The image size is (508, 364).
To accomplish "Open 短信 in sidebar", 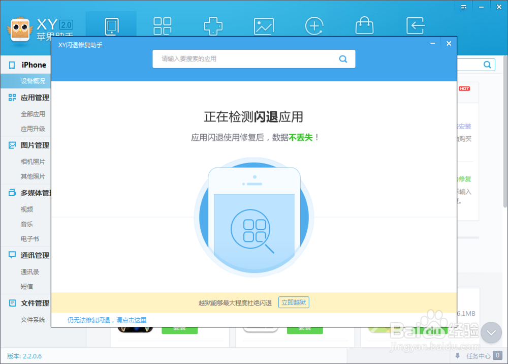I will pos(27,287).
